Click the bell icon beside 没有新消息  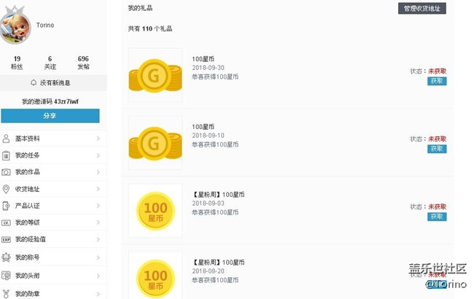(34, 83)
